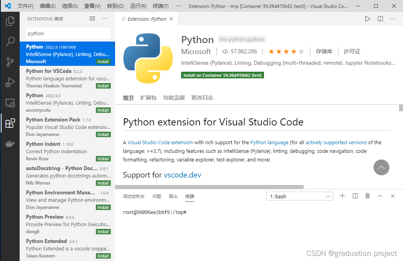Click the Run play icon in editor toolbar

368,19
